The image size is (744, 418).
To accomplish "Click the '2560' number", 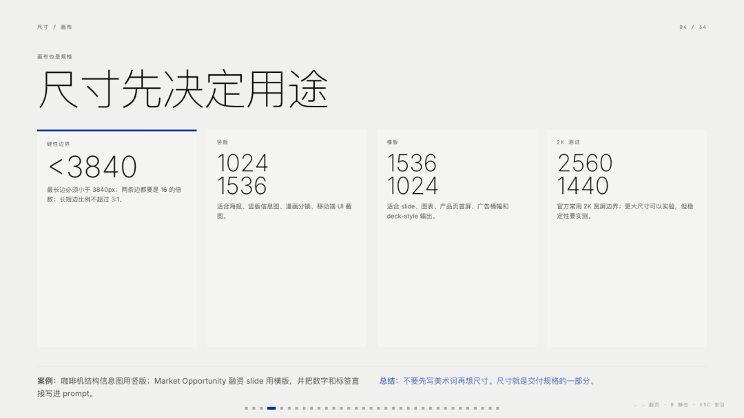I will pyautogui.click(x=585, y=164).
